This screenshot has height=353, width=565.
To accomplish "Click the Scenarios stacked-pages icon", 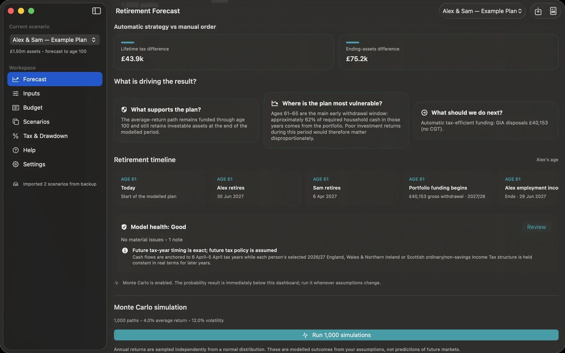I will pos(16,122).
